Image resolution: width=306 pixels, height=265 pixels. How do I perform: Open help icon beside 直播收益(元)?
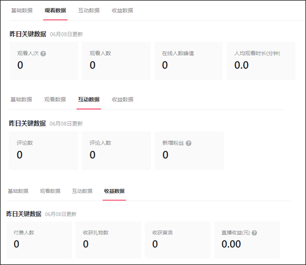tap(254, 233)
